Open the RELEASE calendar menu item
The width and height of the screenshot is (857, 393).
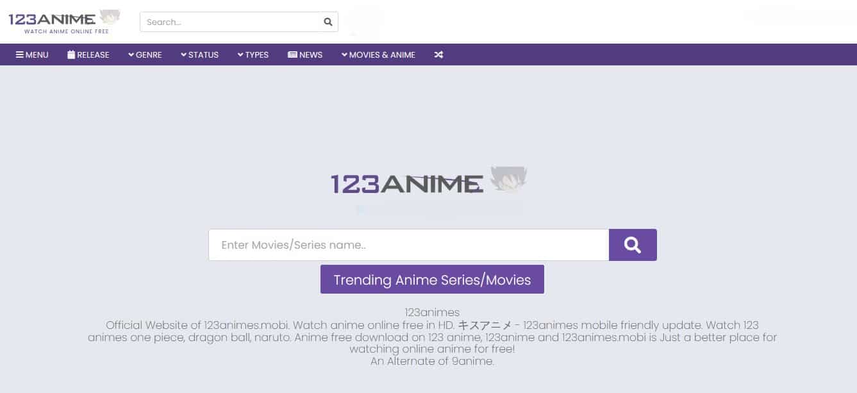88,54
